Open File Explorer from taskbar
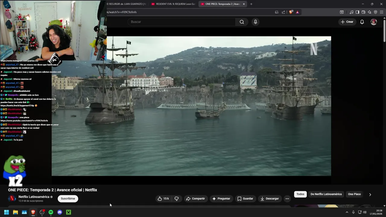The image size is (386, 217). [15, 212]
